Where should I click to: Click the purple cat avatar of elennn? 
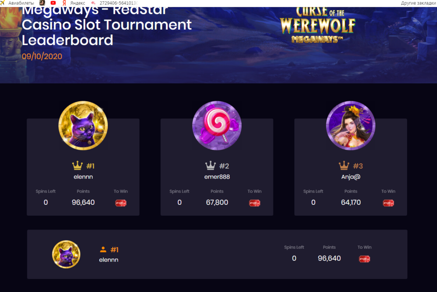click(x=83, y=126)
